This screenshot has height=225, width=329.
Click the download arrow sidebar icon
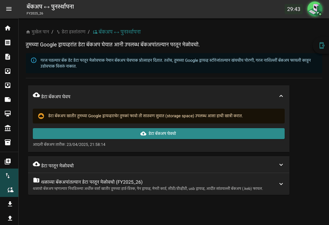(10, 204)
